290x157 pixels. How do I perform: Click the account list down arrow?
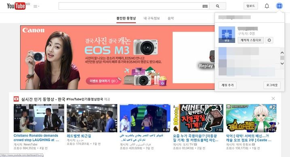click(282, 64)
